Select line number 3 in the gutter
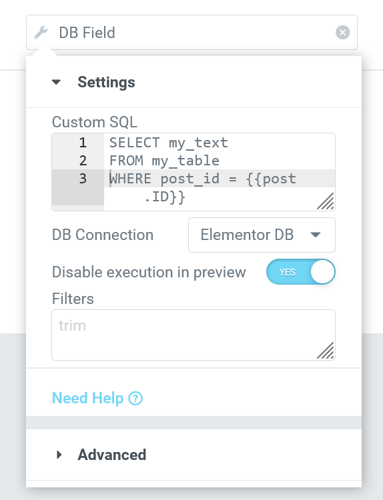Image resolution: width=383 pixels, height=500 pixels. [83, 178]
